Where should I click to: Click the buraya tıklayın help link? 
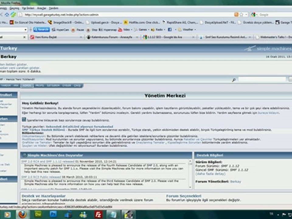pos(268,113)
